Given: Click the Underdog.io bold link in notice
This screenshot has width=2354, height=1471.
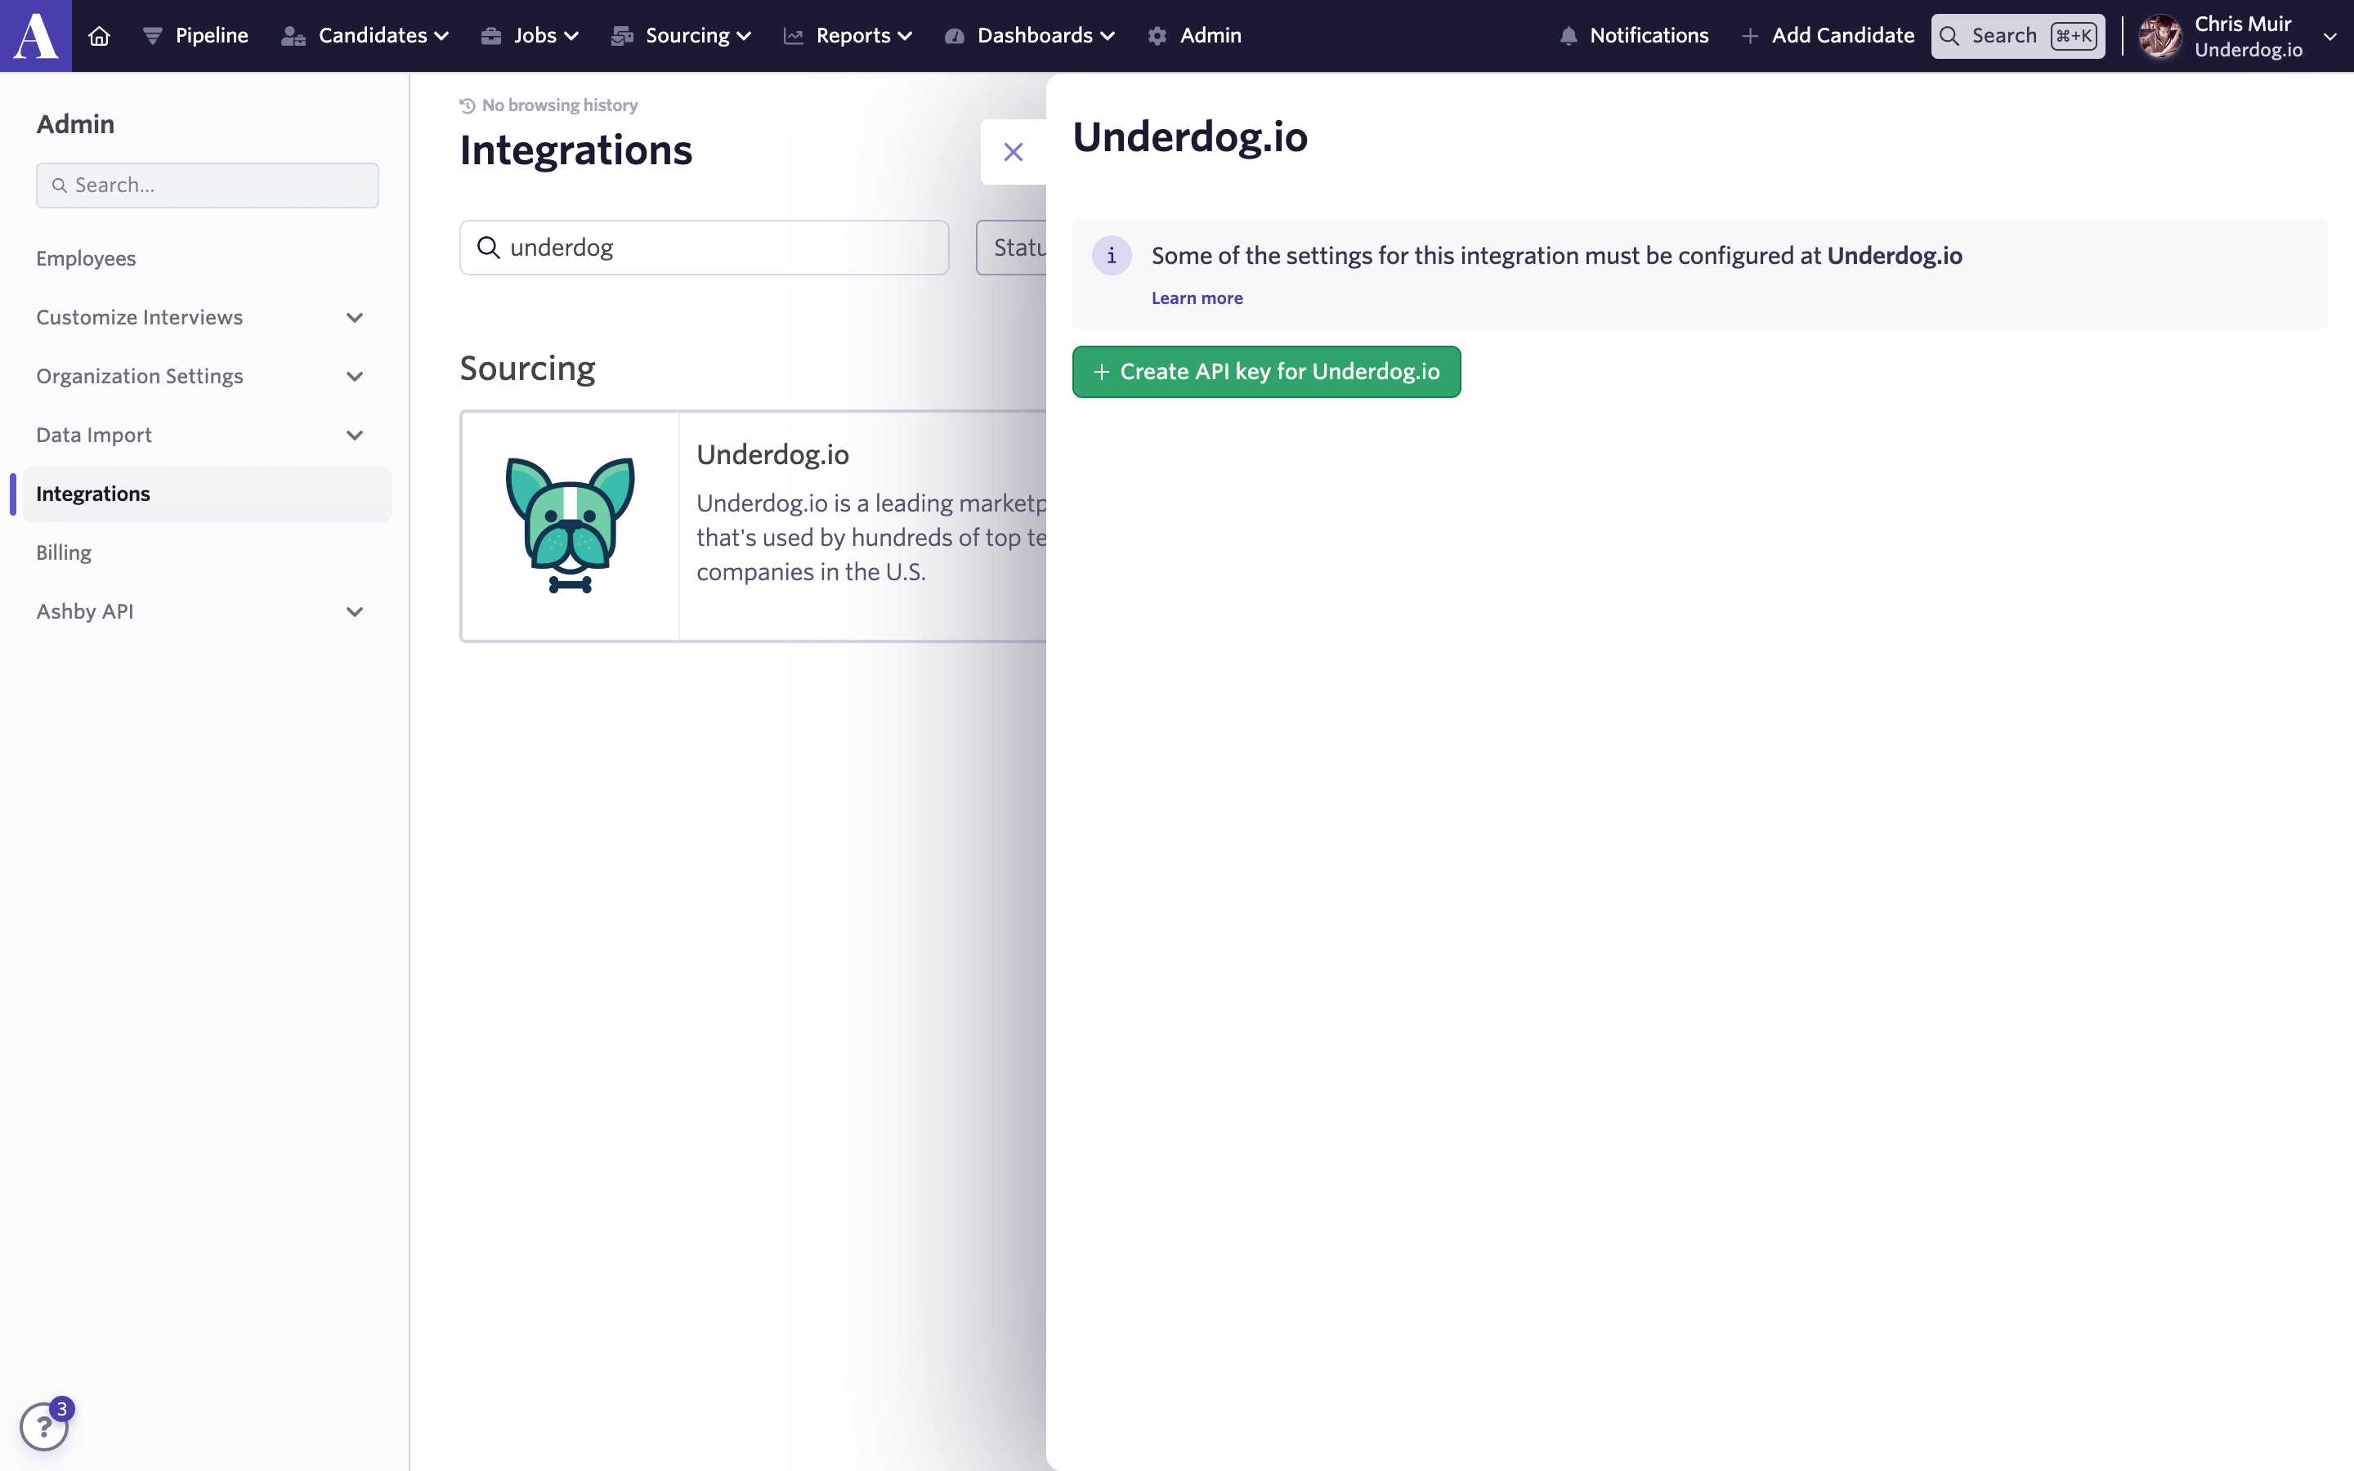Looking at the screenshot, I should pyautogui.click(x=1894, y=256).
